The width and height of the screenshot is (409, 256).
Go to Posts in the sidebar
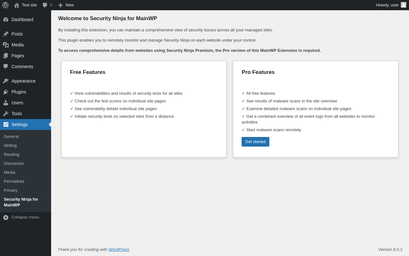[26, 34]
